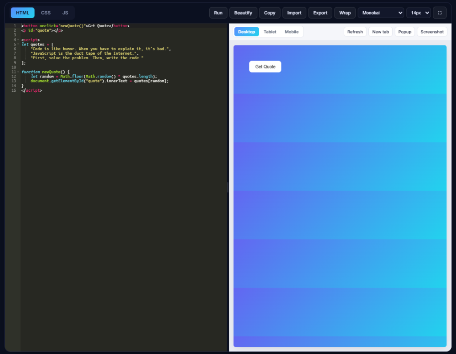Image resolution: width=456 pixels, height=354 pixels.
Task: Click Get Quote in the preview
Action: tap(265, 67)
